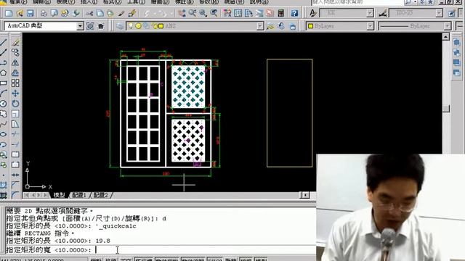Select the Line draw tool
Viewport: 465px width, 261px height.
pos(4,42)
